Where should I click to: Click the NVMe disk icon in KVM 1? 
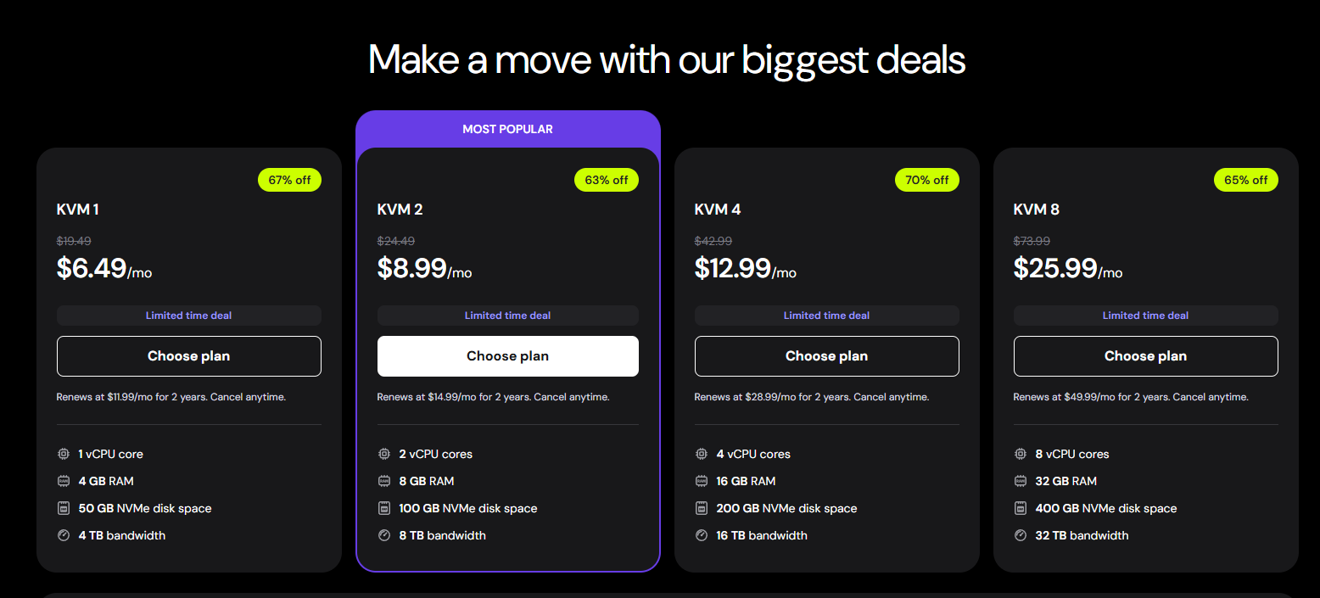point(63,508)
